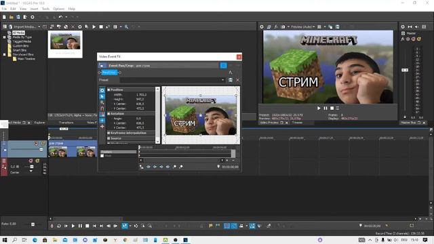Open a project using the folder icon
434x244 pixels.
pos(12,17)
